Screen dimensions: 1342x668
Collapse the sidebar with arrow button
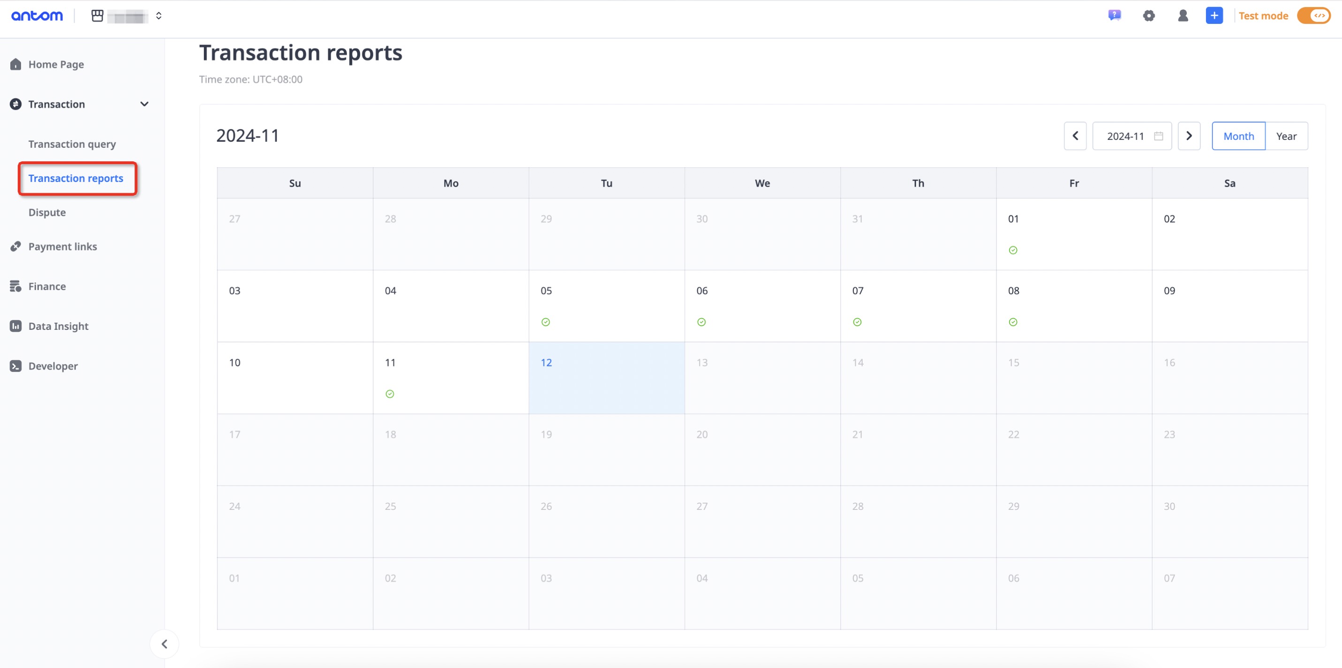164,644
